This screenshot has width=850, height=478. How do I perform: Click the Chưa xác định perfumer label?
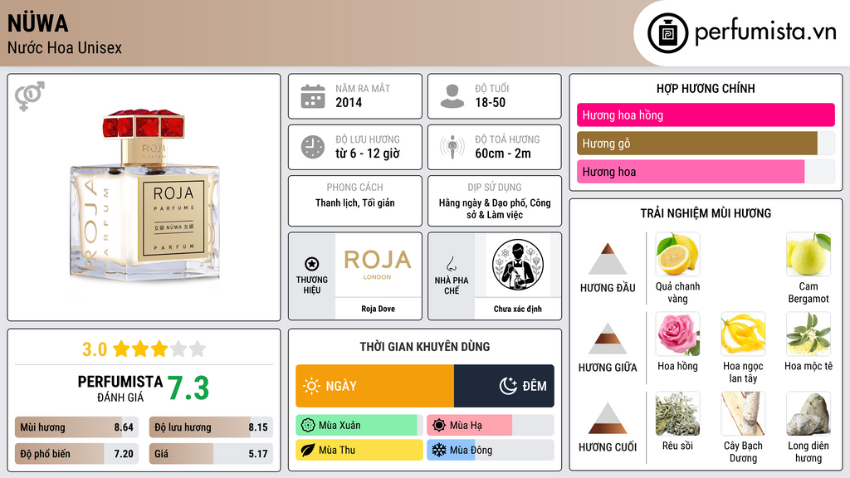pos(518,309)
